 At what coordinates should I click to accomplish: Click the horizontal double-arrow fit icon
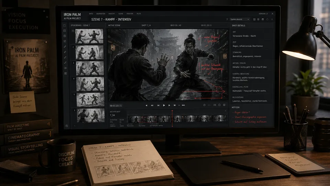click(x=183, y=105)
